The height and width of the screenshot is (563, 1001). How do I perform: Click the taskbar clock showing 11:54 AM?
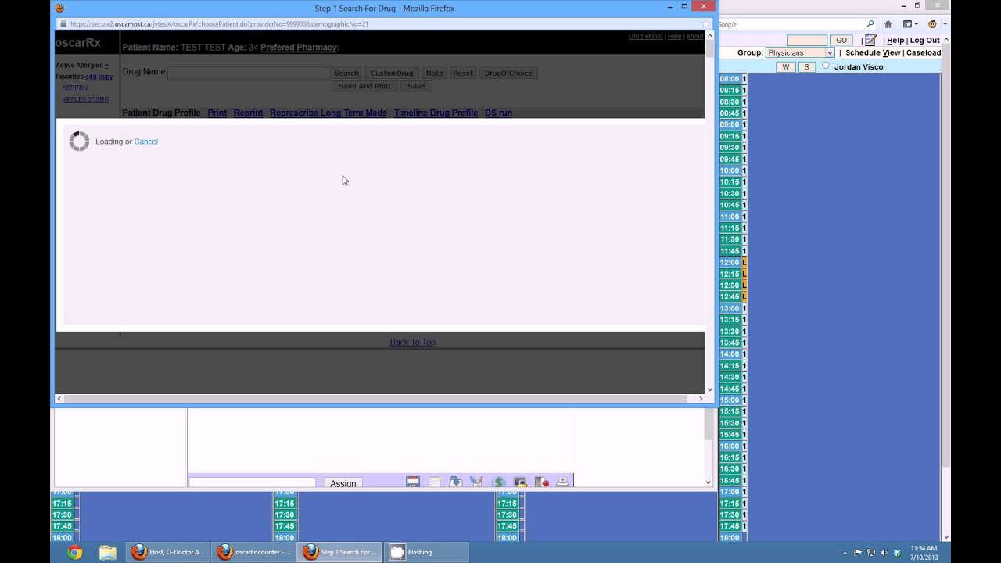point(924,553)
